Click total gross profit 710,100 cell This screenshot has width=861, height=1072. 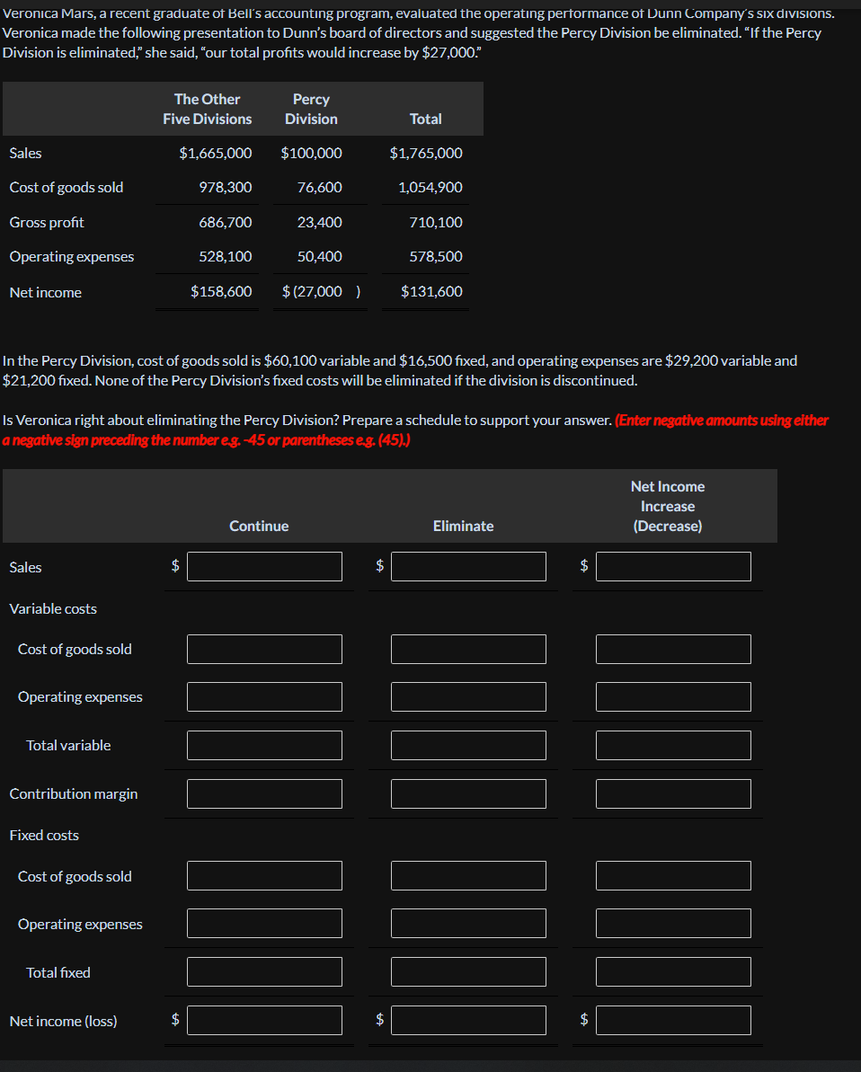click(436, 222)
